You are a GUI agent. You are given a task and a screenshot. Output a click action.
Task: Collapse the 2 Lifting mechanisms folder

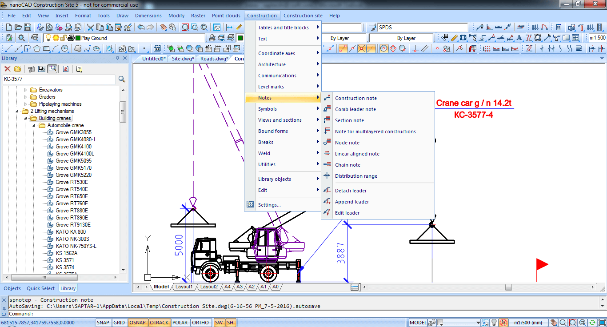[x=17, y=111]
